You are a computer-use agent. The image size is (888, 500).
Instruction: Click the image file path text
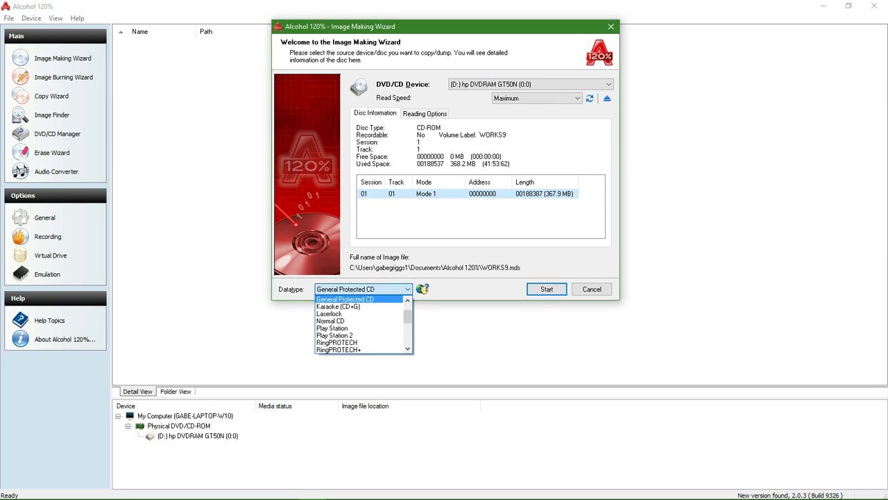click(x=435, y=267)
